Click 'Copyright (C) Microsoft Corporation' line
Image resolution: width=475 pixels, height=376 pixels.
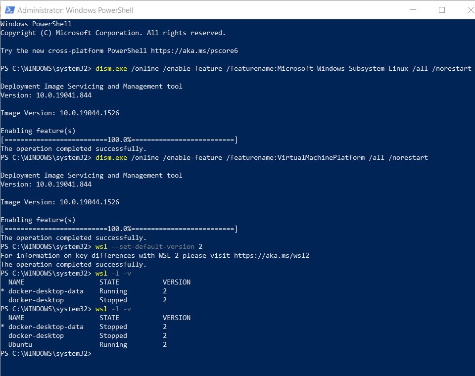[x=113, y=33]
